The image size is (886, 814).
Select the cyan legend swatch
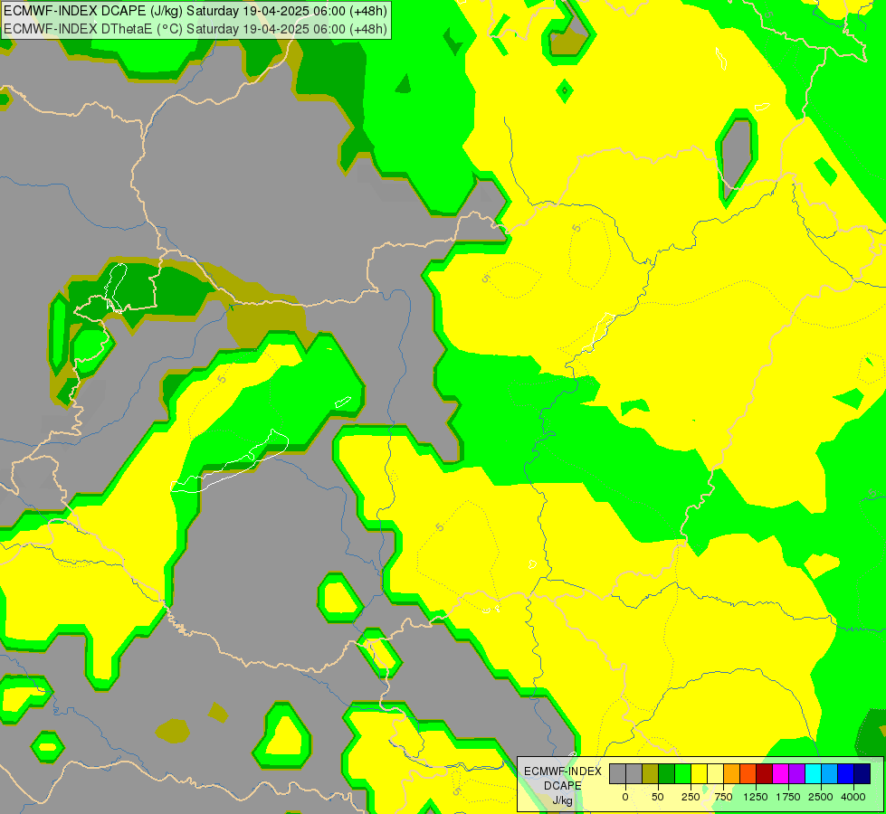point(813,774)
